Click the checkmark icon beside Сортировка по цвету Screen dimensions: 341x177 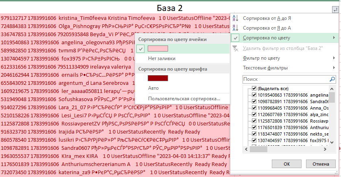click(235, 38)
